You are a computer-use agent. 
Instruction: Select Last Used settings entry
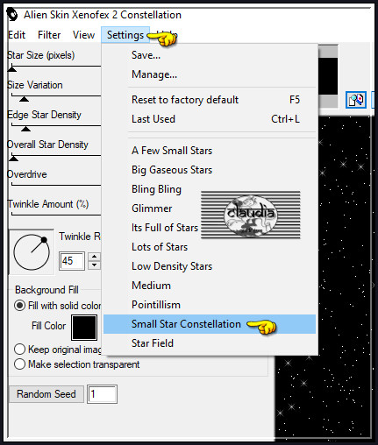tap(210, 119)
